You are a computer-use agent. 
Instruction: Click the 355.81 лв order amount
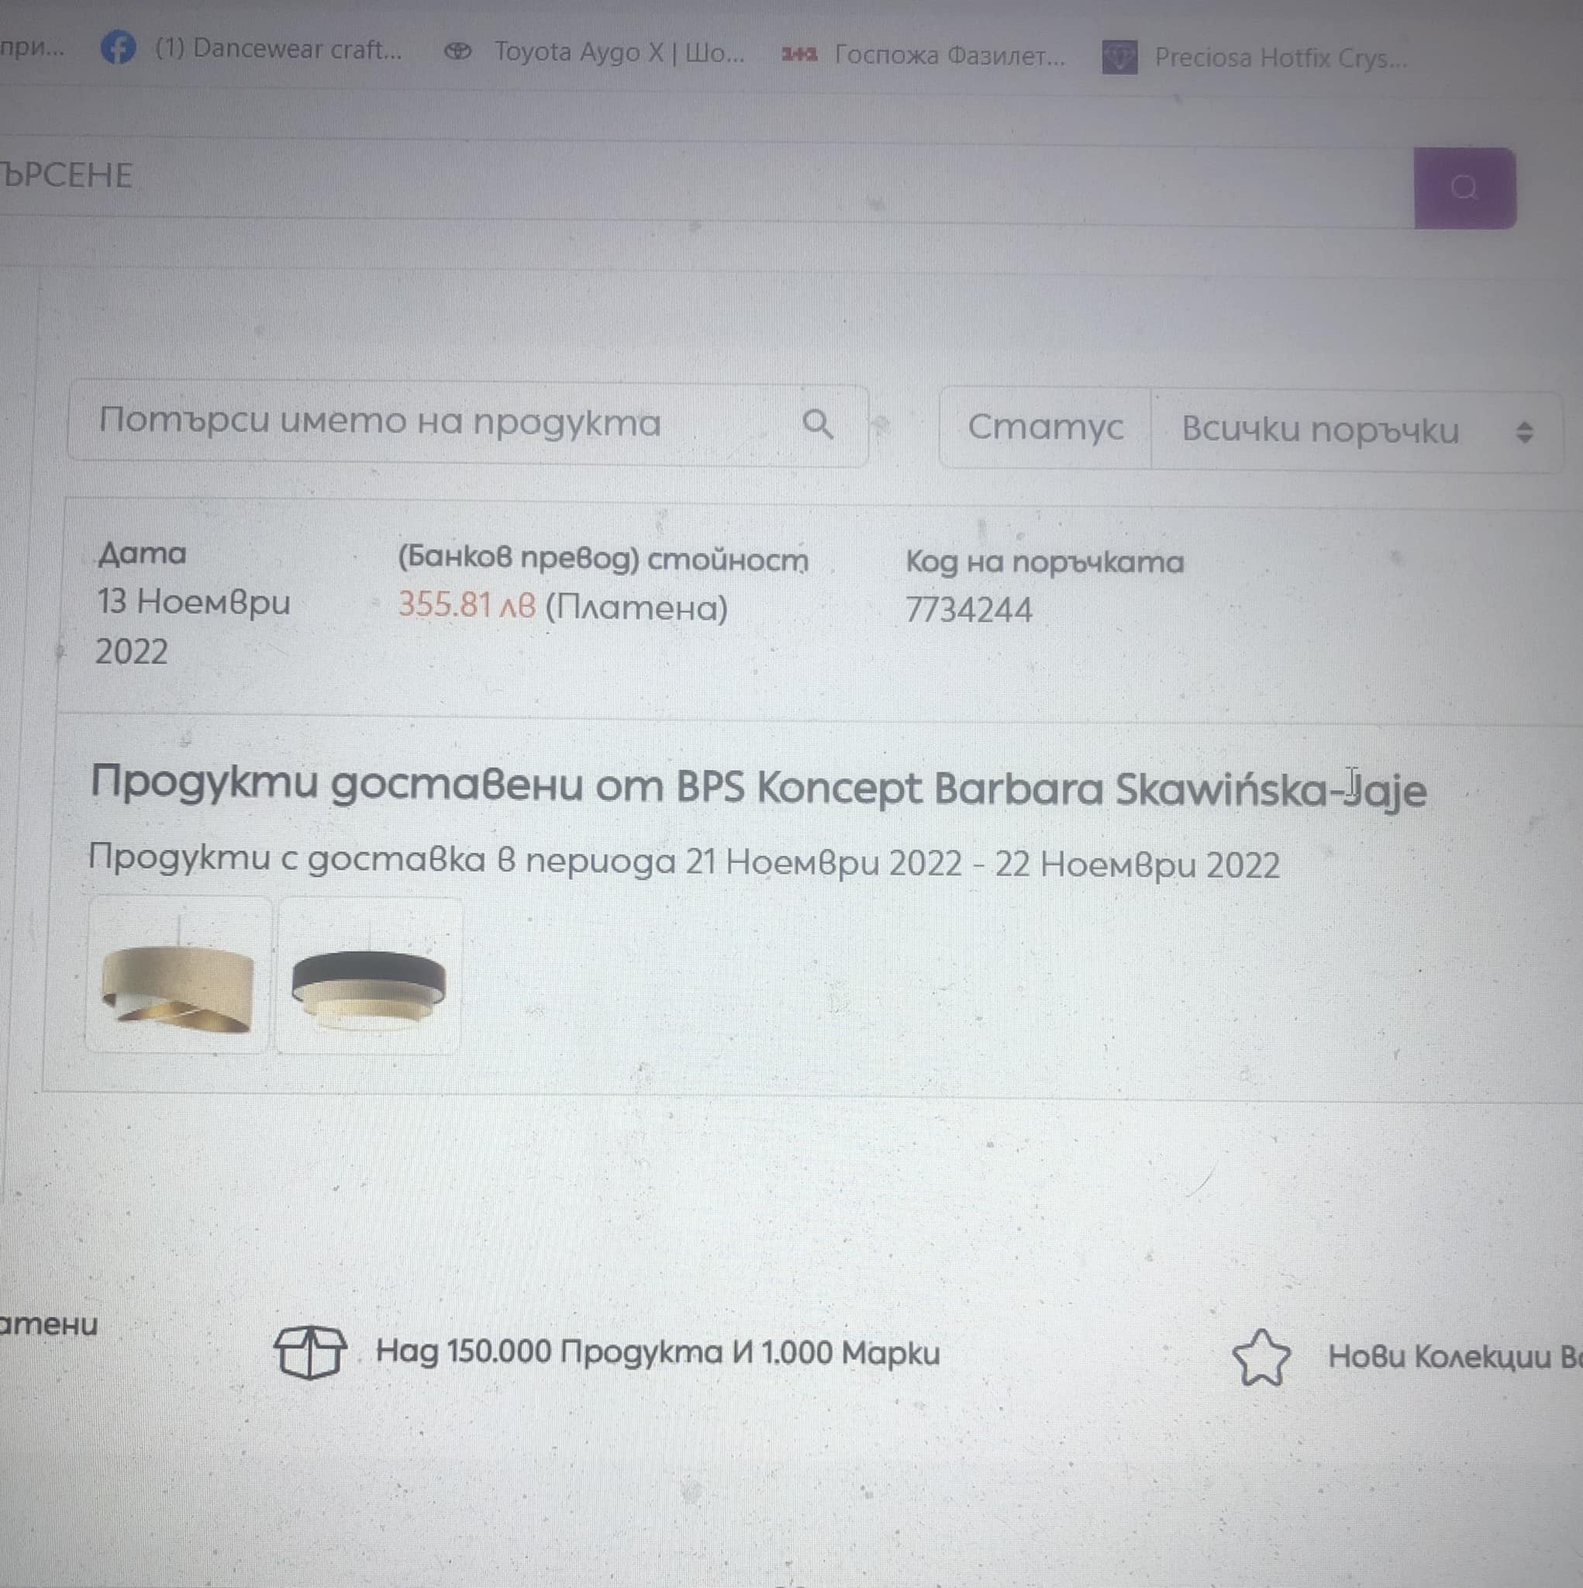click(x=467, y=606)
